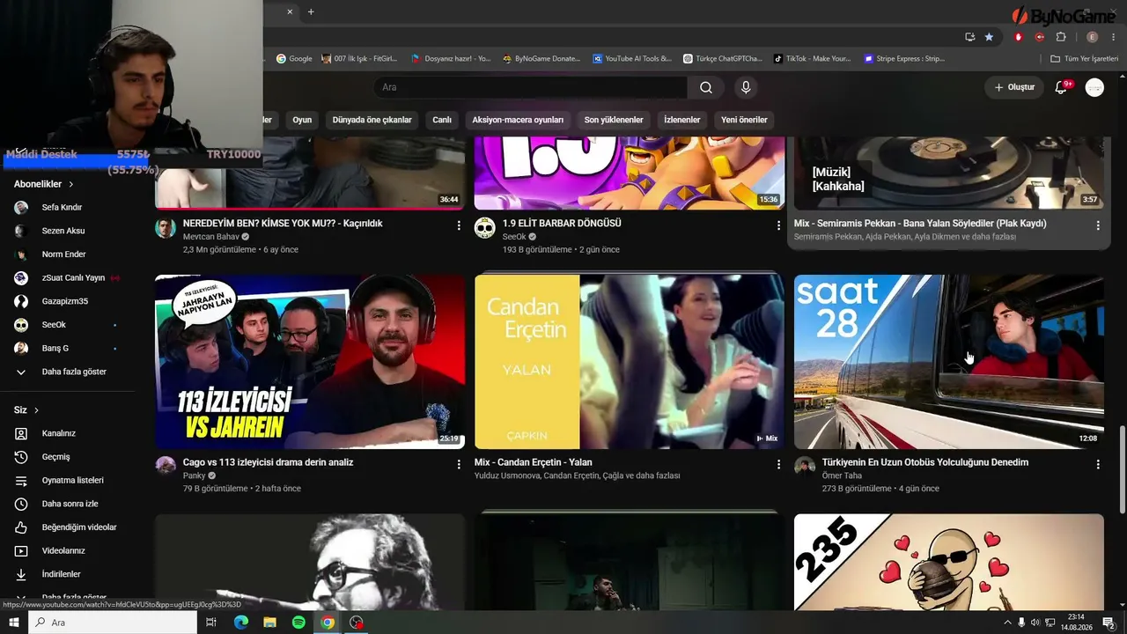Open SeeOk channel avatar under video
The width and height of the screenshot is (1127, 634).
pos(485,228)
